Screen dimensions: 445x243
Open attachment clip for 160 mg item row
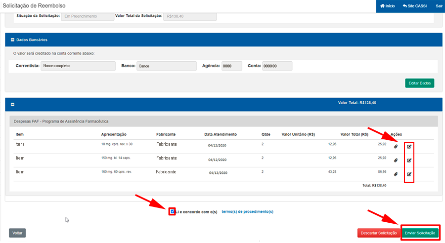396,174
